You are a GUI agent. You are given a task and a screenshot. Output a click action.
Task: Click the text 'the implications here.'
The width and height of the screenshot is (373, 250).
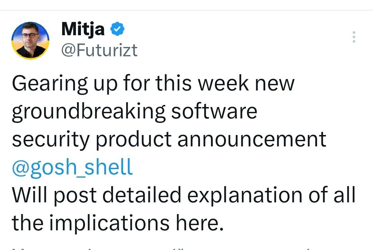coord(116,224)
